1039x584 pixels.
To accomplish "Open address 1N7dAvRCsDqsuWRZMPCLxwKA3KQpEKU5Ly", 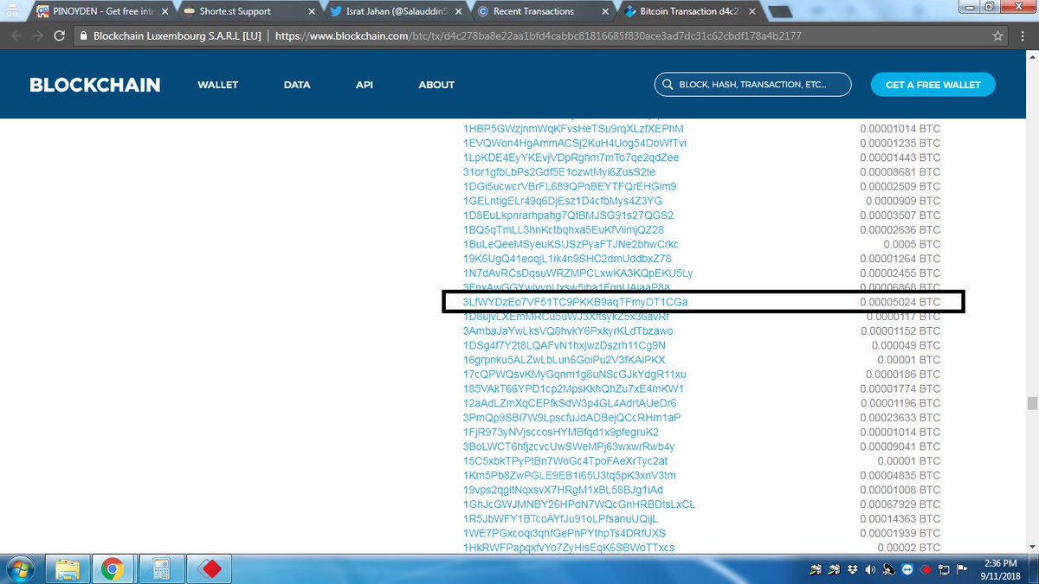I will pyautogui.click(x=578, y=273).
